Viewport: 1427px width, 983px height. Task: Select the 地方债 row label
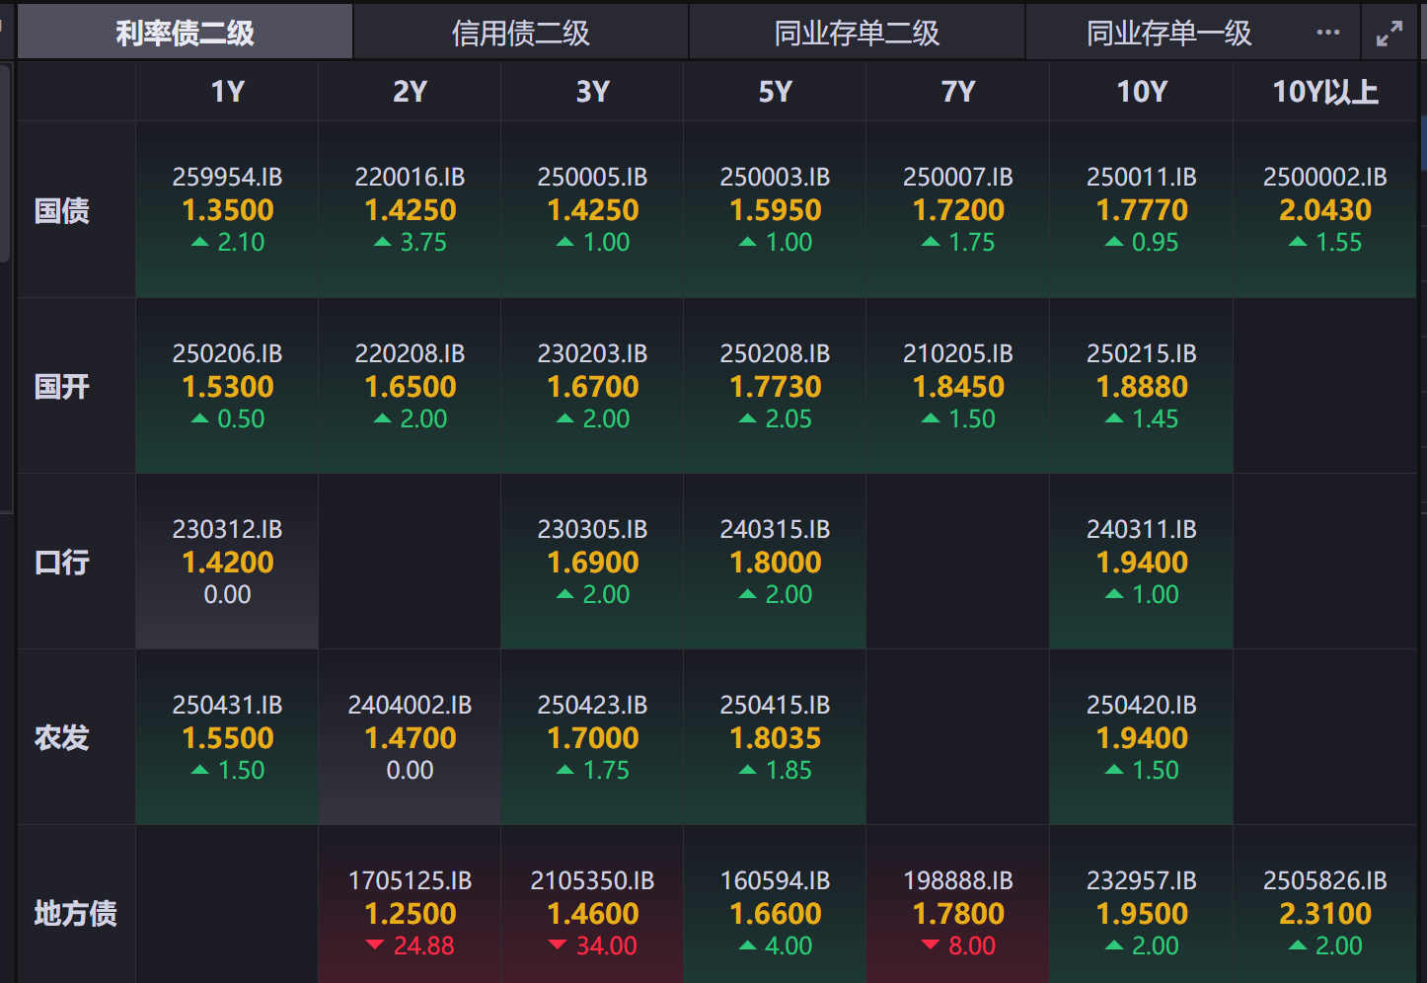(x=75, y=913)
